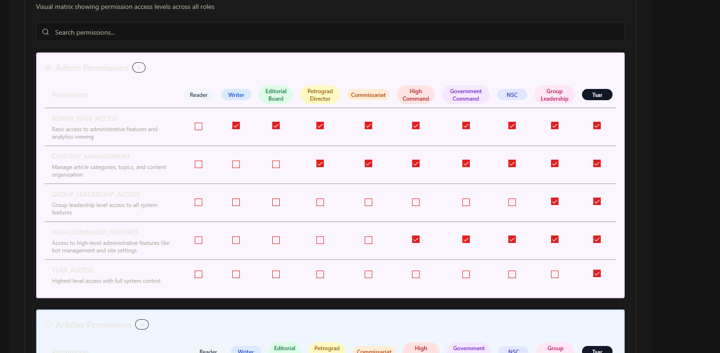
Task: Click the Admin Permissions section heading
Action: pyautogui.click(x=92, y=68)
